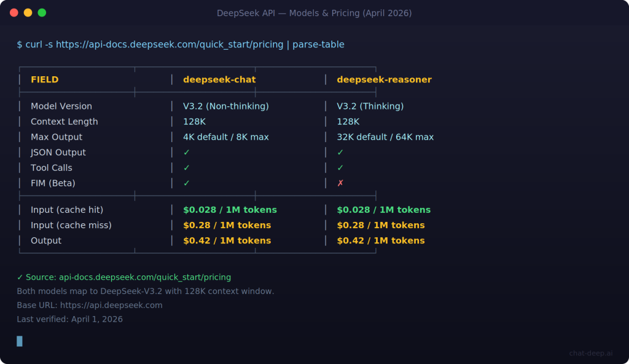Expand the Model Version row
The height and width of the screenshot is (364, 629).
(61, 106)
